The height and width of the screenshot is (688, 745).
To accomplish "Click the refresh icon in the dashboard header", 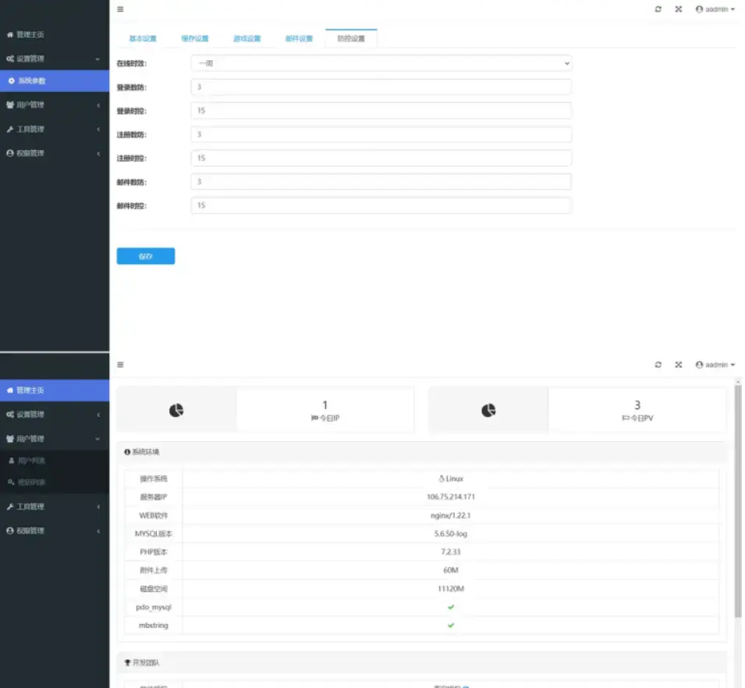I will click(658, 365).
